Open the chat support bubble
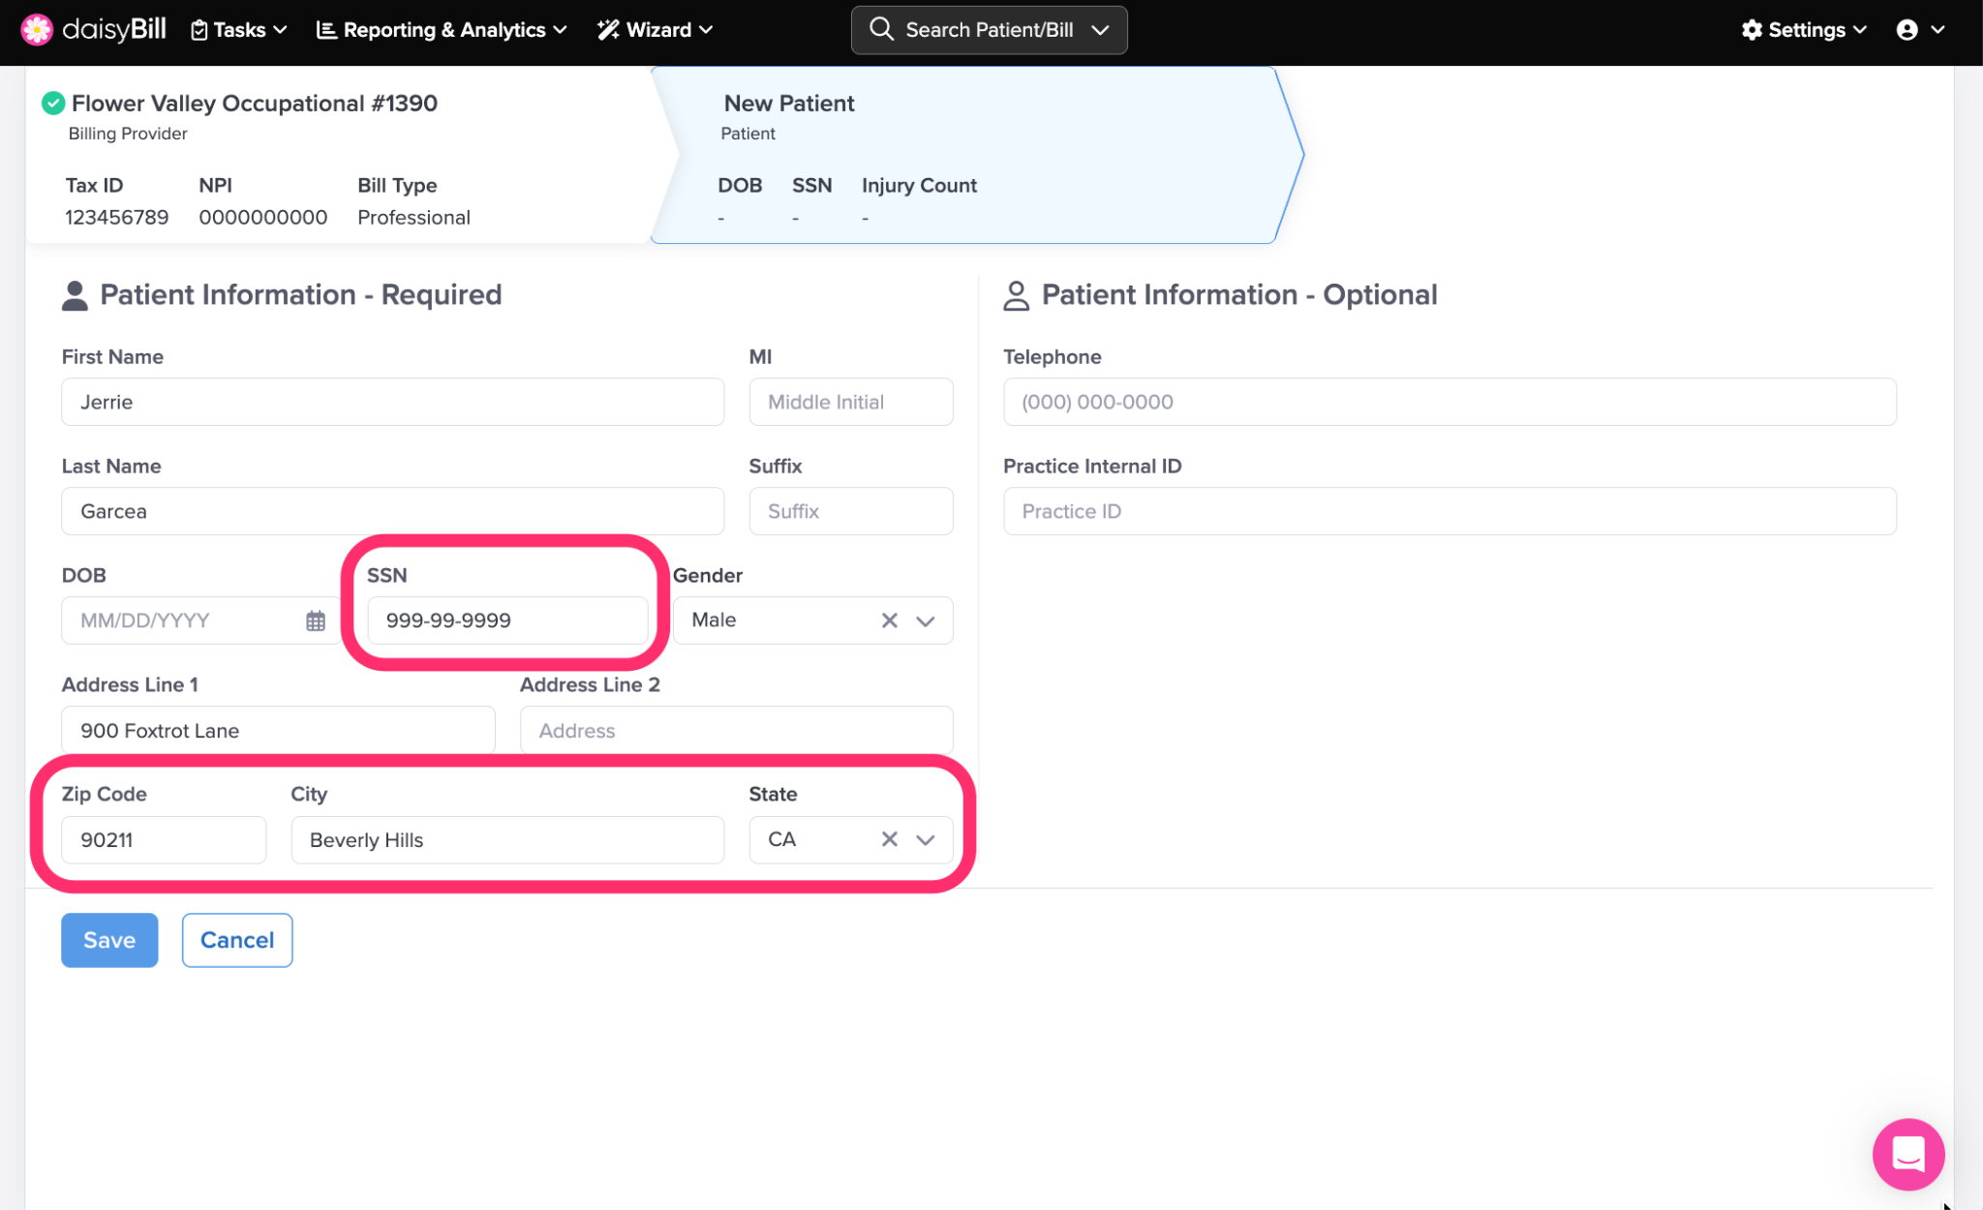 (x=1907, y=1154)
